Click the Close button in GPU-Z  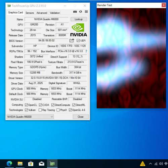coord(81,117)
